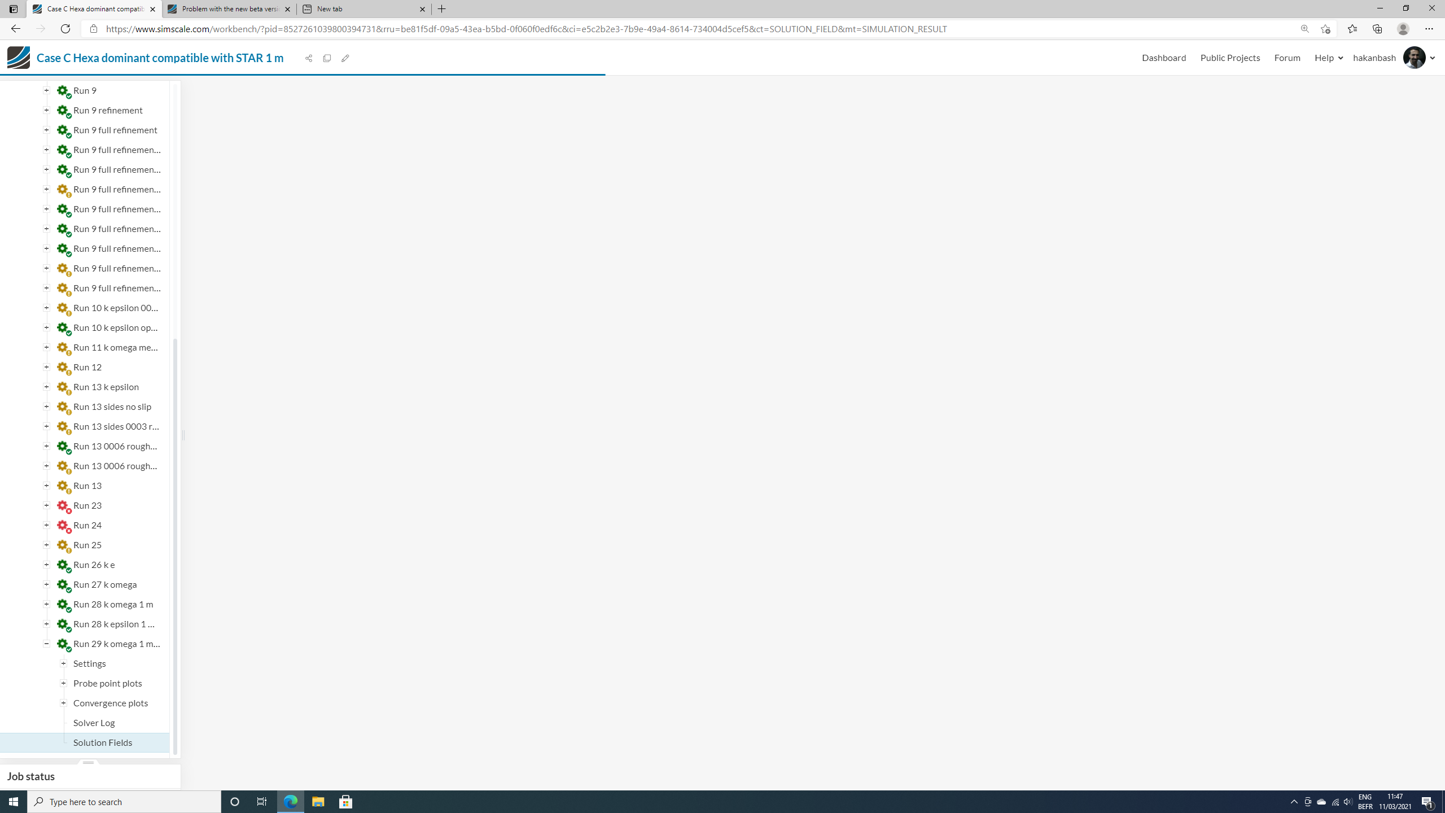Expand Run 24 tree item

pyautogui.click(x=47, y=525)
